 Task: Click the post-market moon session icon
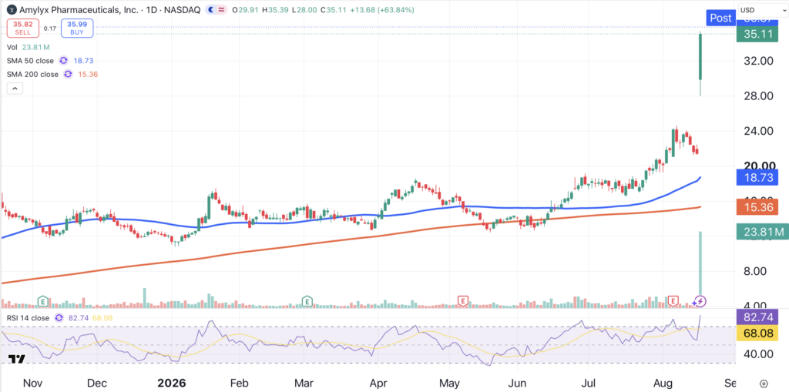[210, 9]
